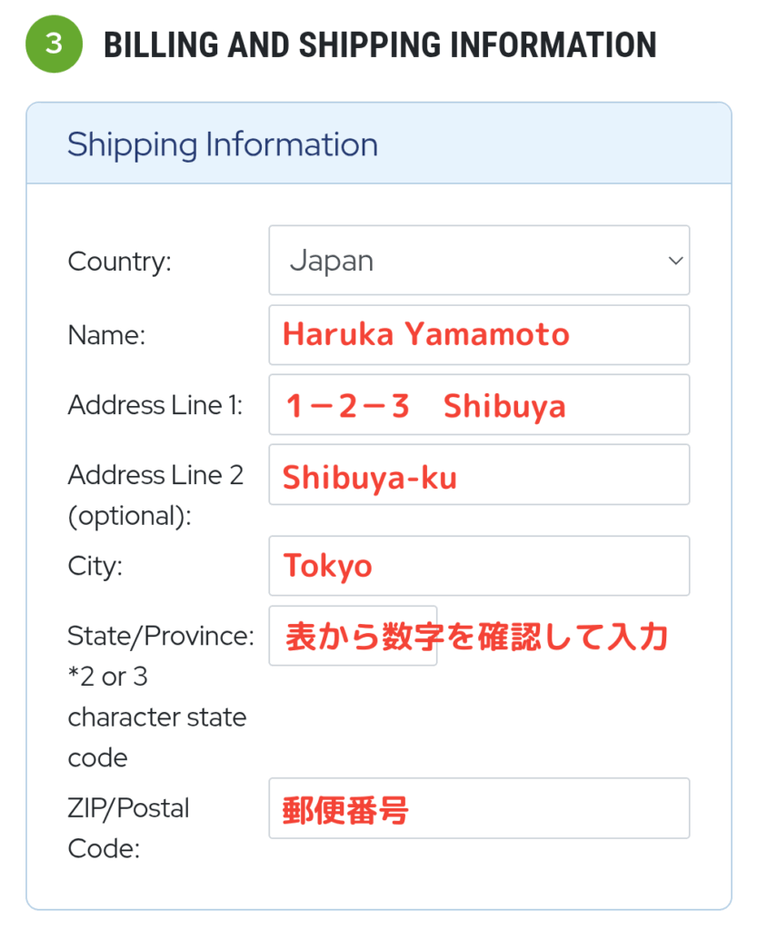Click the "2 or 3 character state code" hint
The image size is (758, 930).
click(156, 717)
